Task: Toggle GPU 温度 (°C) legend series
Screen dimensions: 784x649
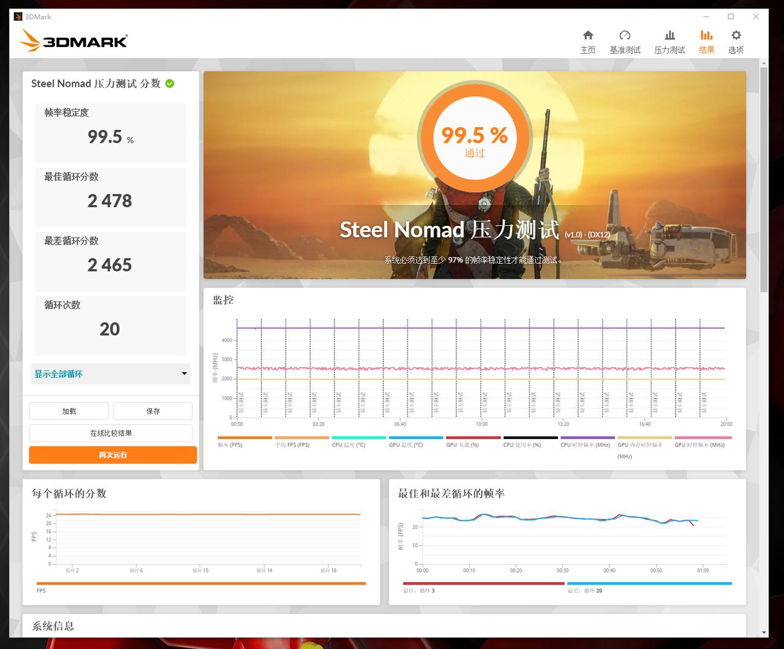Action: click(x=416, y=442)
